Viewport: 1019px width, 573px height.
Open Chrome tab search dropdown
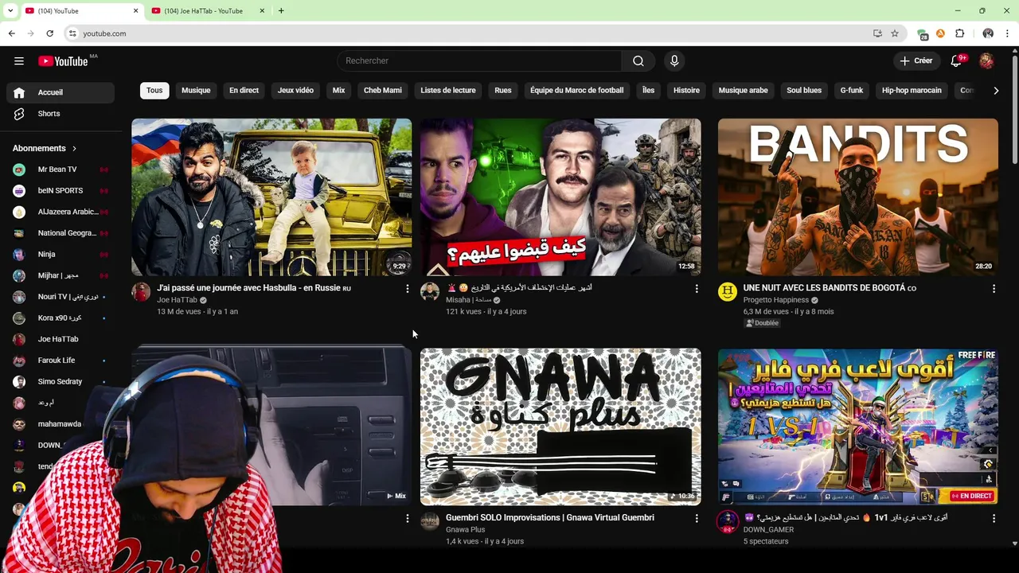coord(10,10)
